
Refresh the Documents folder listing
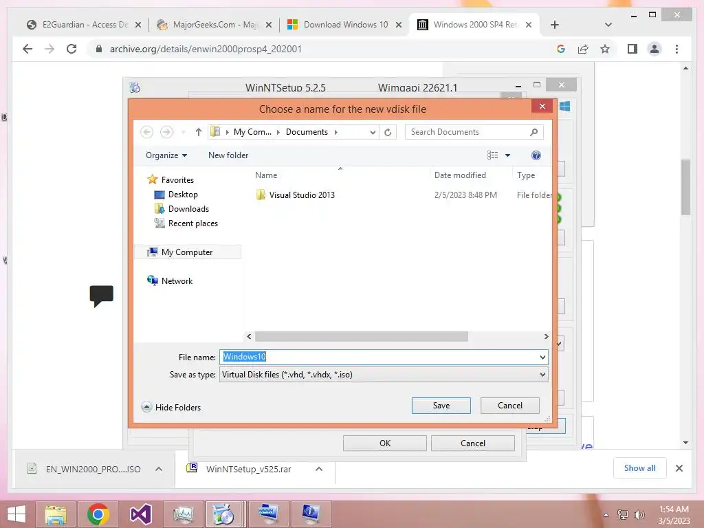coord(388,132)
